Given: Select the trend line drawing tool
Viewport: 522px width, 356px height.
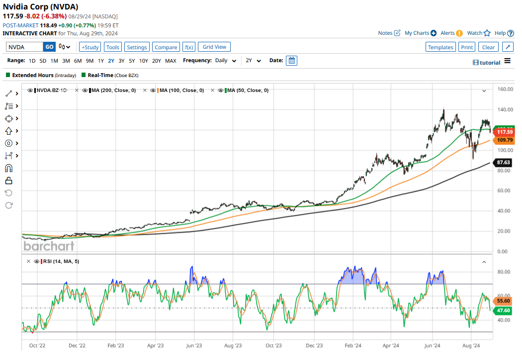Looking at the screenshot, I should pos(9,93).
